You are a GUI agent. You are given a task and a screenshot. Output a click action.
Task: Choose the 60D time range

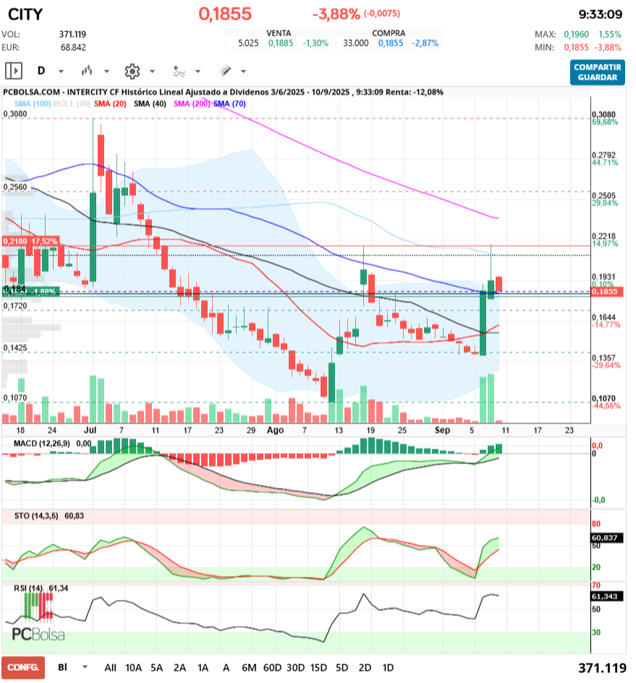[272, 668]
